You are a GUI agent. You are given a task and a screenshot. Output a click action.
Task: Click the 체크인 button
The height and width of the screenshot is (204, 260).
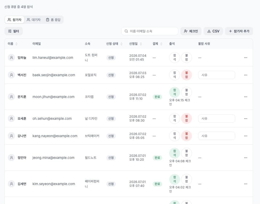pos(191,31)
